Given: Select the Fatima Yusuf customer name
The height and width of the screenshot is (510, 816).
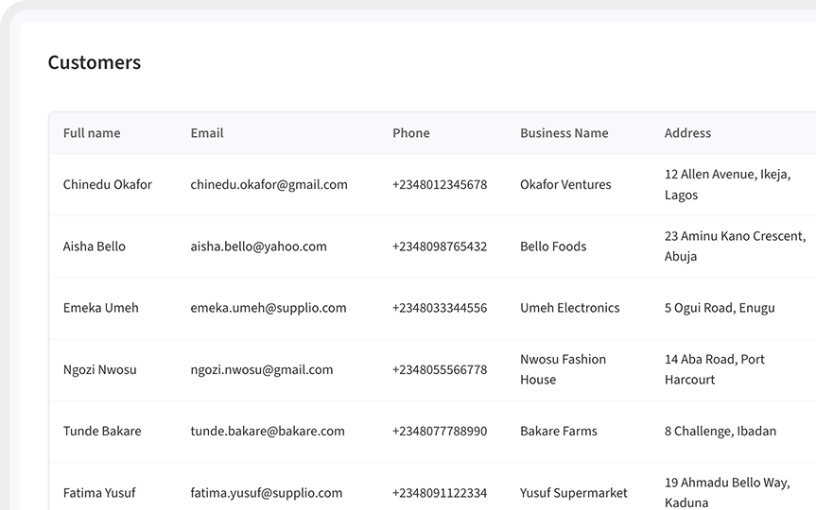Looking at the screenshot, I should pyautogui.click(x=99, y=493).
